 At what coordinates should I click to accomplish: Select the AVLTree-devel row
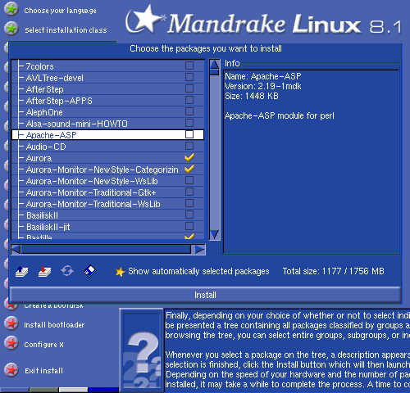(x=107, y=78)
